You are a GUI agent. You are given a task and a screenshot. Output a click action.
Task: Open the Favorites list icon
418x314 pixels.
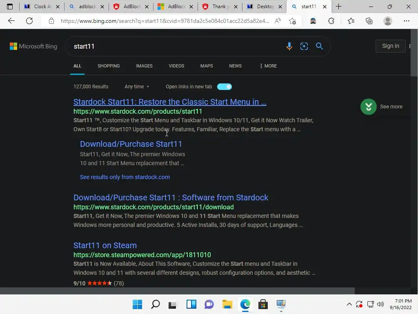(351, 21)
